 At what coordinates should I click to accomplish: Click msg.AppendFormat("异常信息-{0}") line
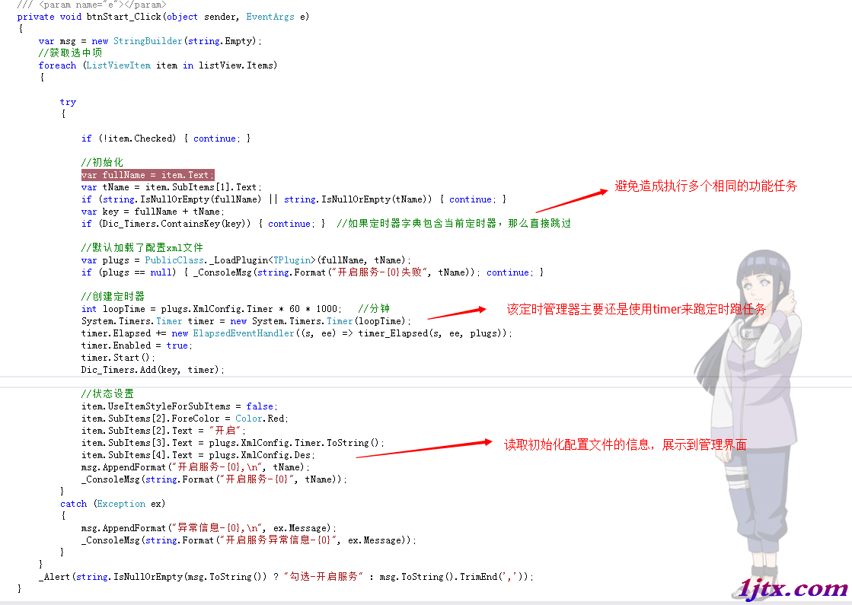click(209, 528)
